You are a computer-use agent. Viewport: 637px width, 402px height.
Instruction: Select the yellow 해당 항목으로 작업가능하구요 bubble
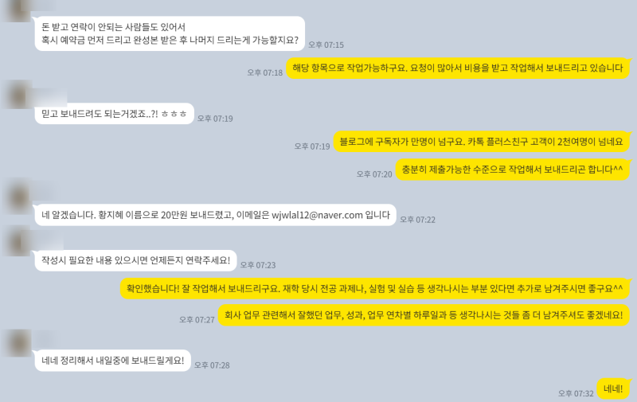[x=458, y=68]
